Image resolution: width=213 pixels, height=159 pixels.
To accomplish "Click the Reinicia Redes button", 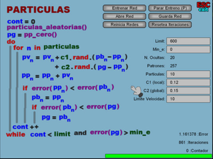I will click(124, 25).
